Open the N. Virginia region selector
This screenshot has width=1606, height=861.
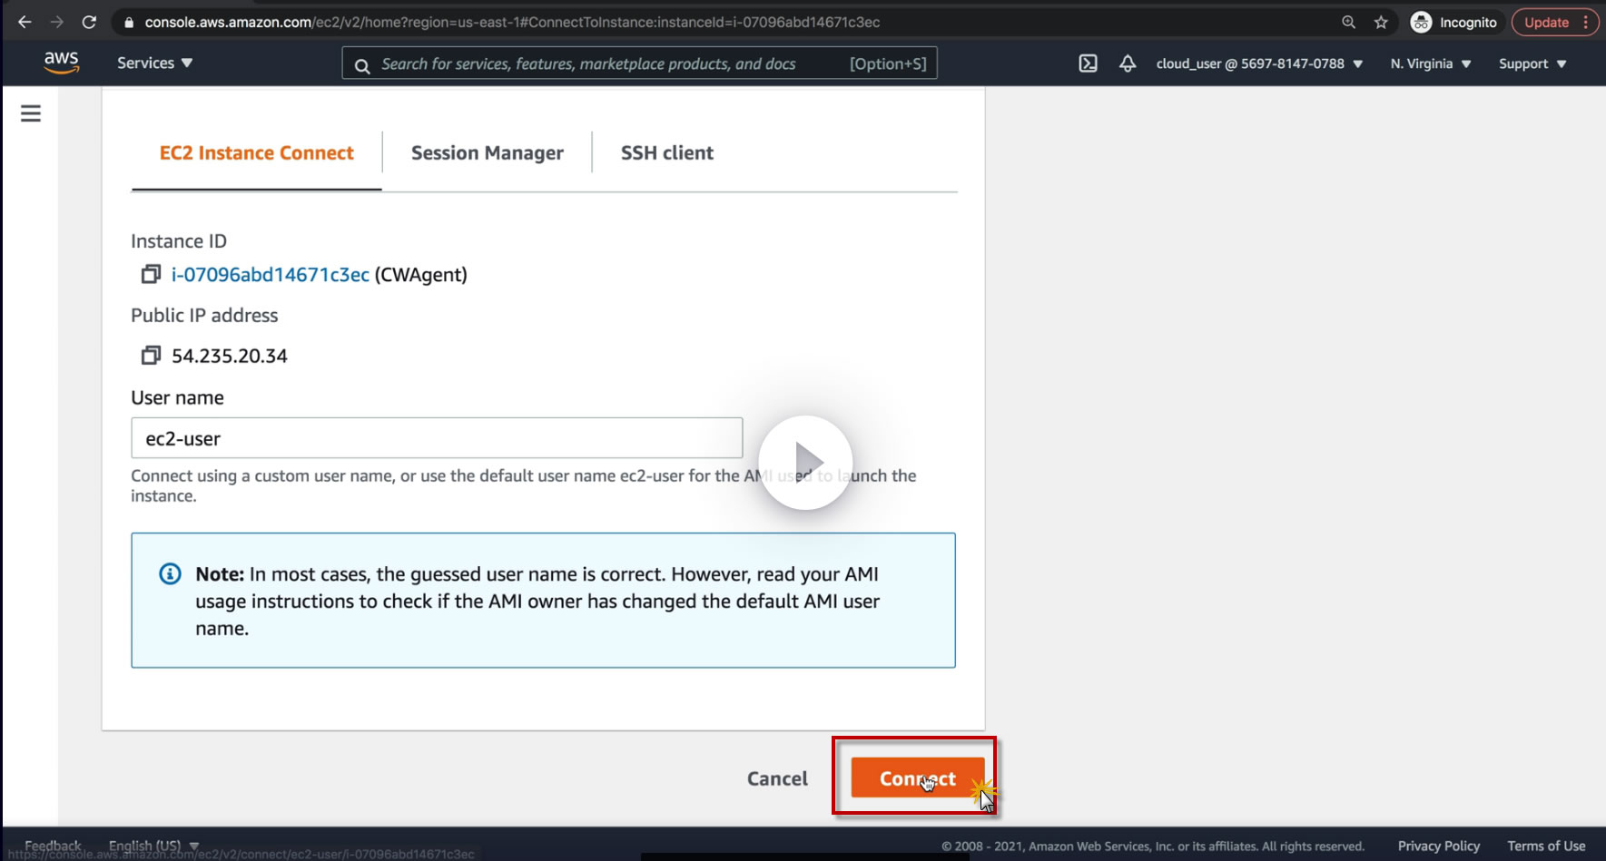(x=1431, y=64)
